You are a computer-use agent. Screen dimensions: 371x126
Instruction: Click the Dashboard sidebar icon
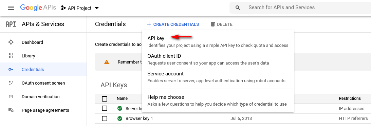pos(11,42)
